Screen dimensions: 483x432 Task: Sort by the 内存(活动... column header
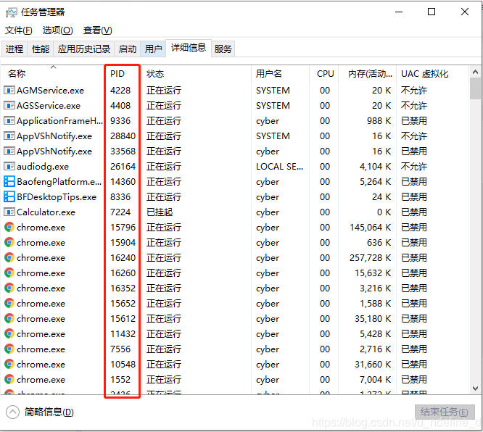[x=368, y=74]
